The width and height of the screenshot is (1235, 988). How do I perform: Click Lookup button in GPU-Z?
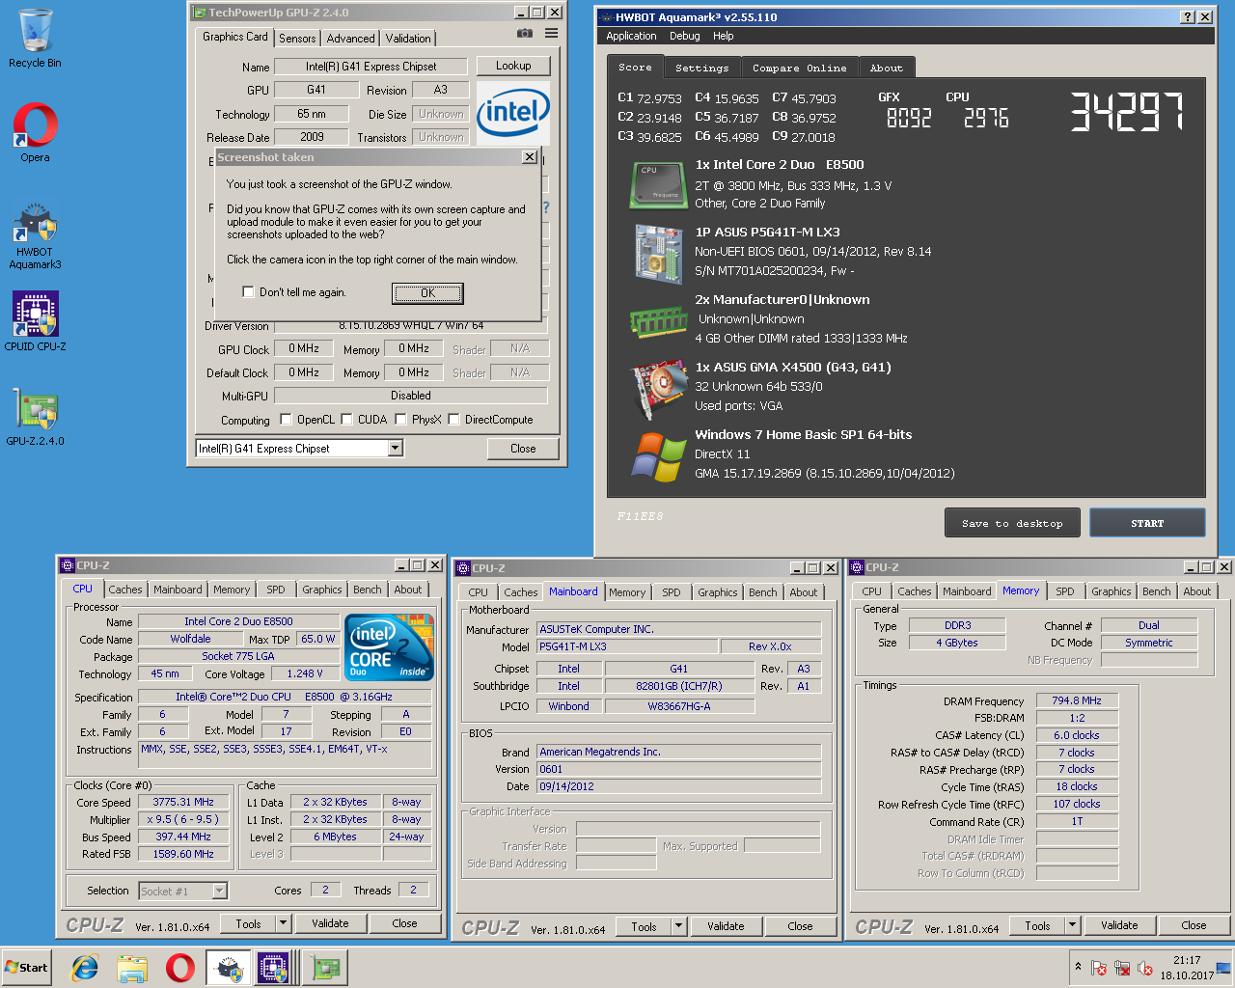513,66
